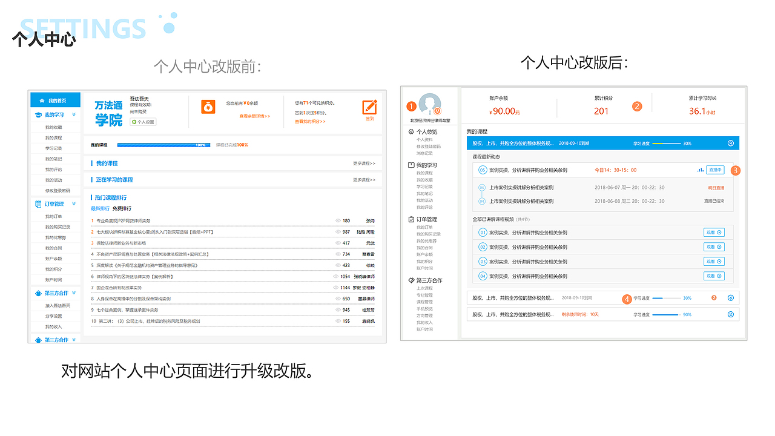The width and height of the screenshot is (775, 436).
Task: Collapse 我的学习 section in old sidebar
Action: pos(74,114)
